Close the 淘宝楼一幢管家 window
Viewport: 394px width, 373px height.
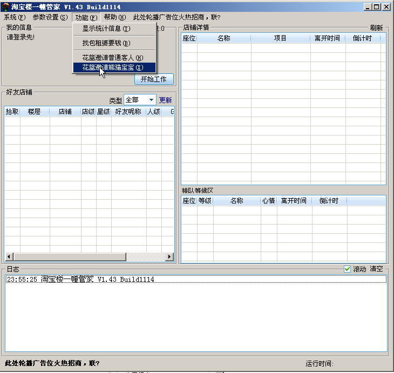[386, 7]
